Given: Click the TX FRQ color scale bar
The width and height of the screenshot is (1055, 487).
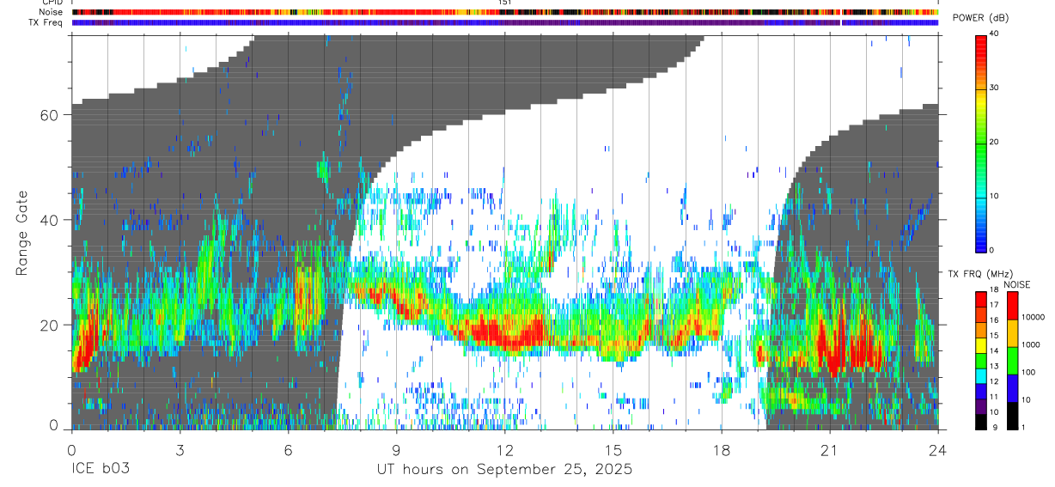Looking at the screenshot, I should click(980, 360).
